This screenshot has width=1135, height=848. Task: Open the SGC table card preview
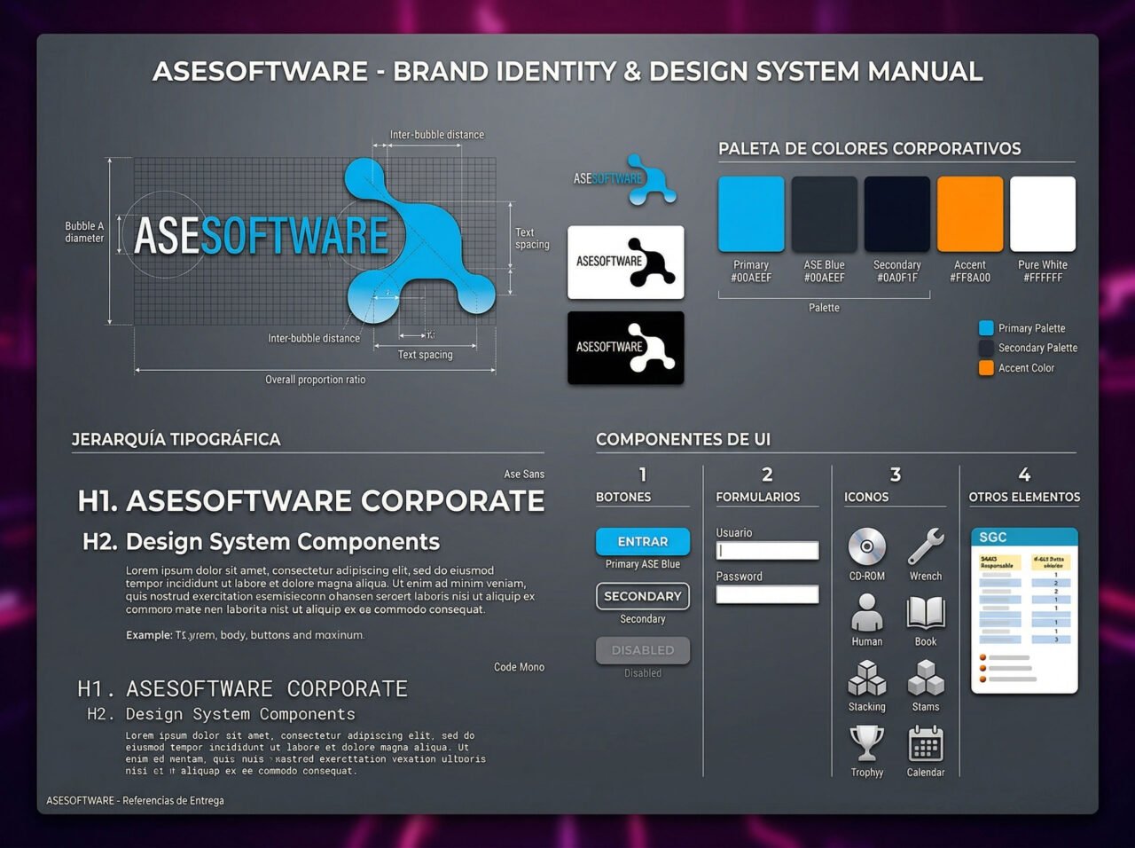click(x=1025, y=610)
